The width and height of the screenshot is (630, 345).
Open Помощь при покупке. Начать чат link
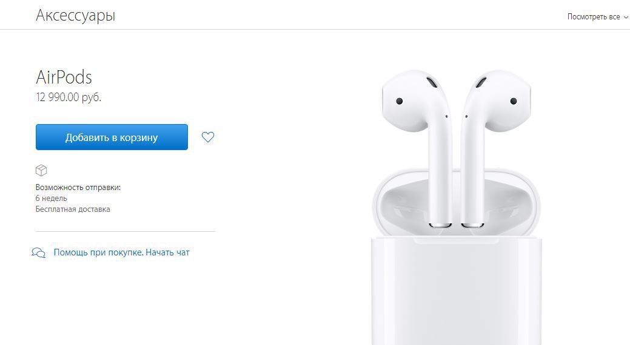pos(121,252)
